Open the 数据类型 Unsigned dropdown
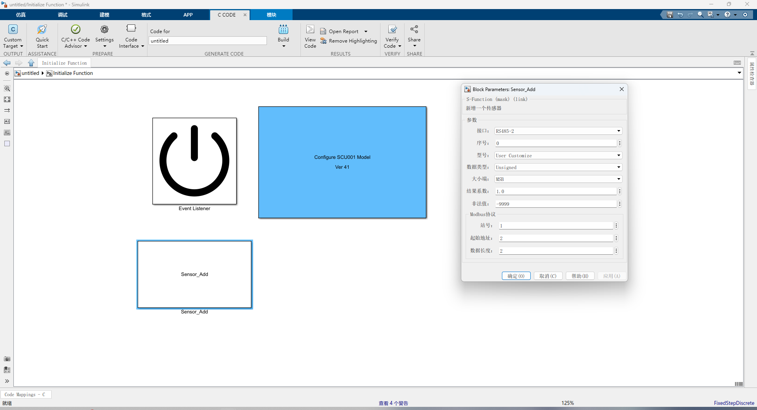The image size is (757, 410). click(558, 167)
